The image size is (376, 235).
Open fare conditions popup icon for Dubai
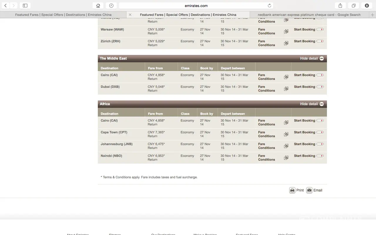click(286, 89)
